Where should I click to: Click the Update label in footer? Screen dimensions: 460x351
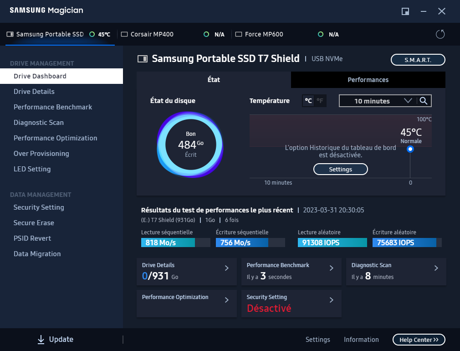click(61, 340)
